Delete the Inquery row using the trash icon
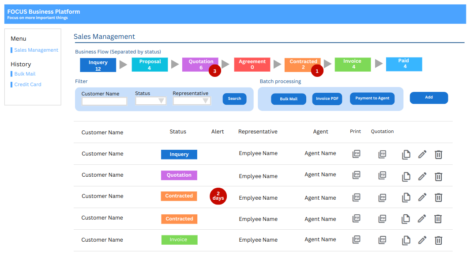Screen dimensions: 470x258 pyautogui.click(x=438, y=154)
